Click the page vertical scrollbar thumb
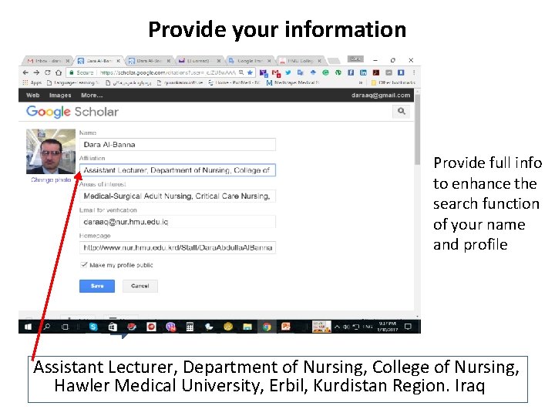Screen dimensions: 555x416 coord(417,129)
